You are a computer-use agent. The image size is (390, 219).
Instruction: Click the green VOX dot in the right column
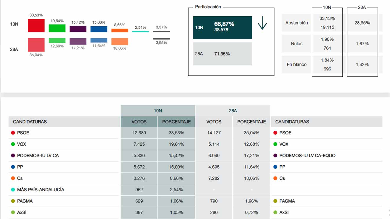(x=275, y=144)
